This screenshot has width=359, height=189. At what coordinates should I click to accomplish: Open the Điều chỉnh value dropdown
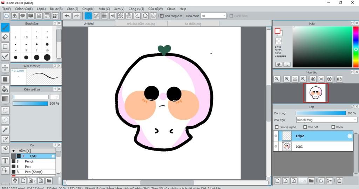coord(224,16)
